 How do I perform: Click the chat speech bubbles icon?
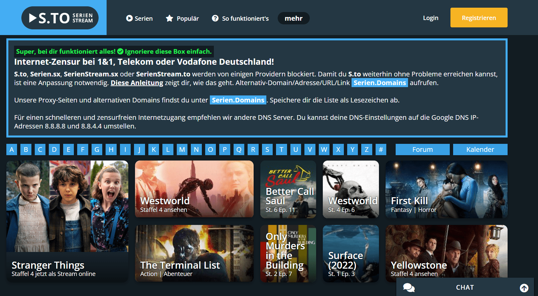click(x=409, y=287)
